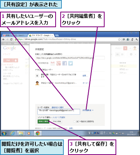
Task: Reload the Drive page
Action: (11, 39)
